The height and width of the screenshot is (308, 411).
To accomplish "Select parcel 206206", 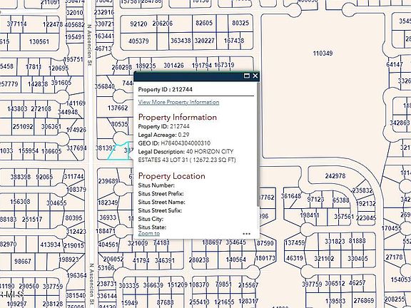I will (163, 24).
